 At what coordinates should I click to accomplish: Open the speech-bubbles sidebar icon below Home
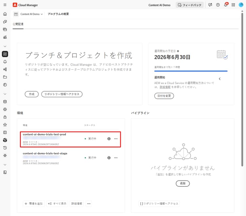click(5, 22)
